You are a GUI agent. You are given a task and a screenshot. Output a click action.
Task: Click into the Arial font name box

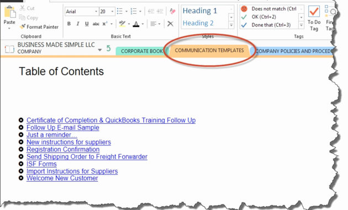click(x=80, y=12)
